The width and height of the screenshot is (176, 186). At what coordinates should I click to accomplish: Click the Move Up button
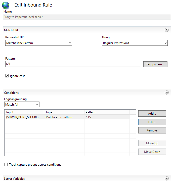coord(152,143)
